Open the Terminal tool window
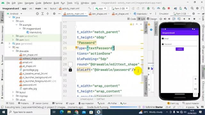205x115 pixels. (x=57, y=103)
